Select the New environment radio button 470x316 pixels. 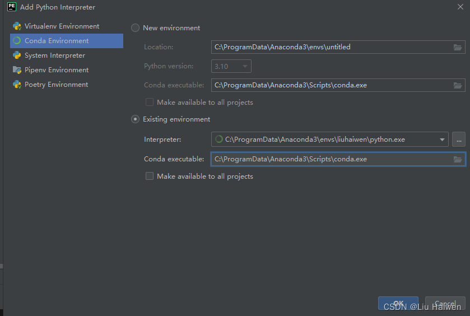(135, 28)
